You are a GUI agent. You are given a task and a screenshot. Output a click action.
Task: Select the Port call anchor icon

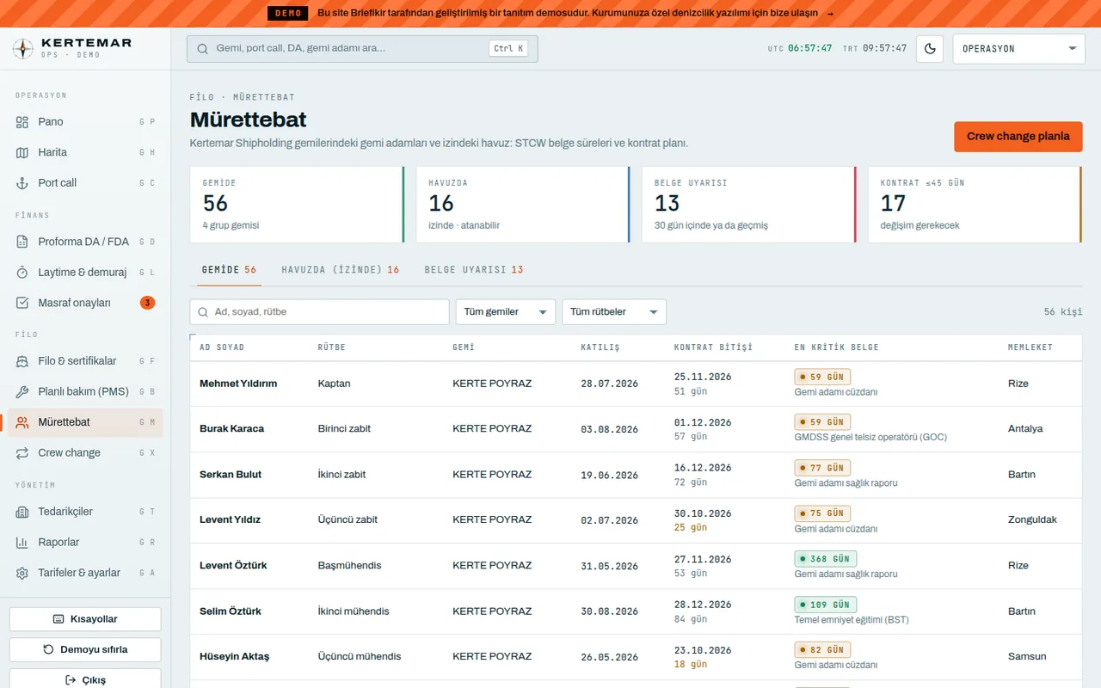tap(22, 183)
